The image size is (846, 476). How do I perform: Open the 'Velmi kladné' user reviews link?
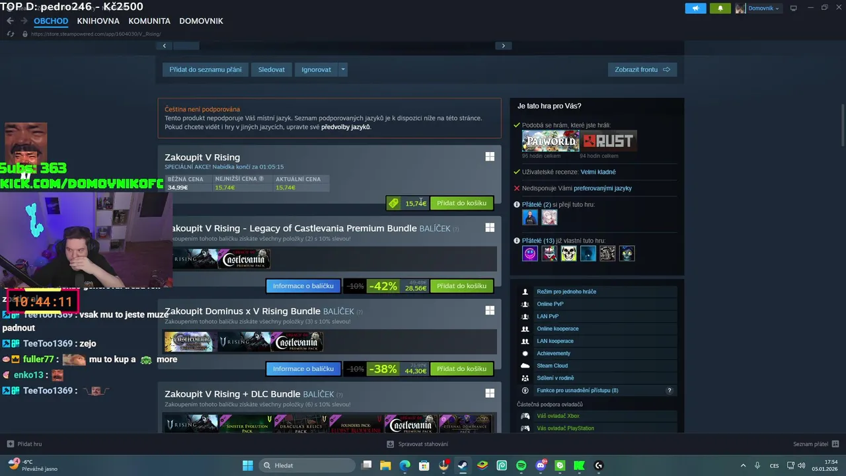point(598,172)
